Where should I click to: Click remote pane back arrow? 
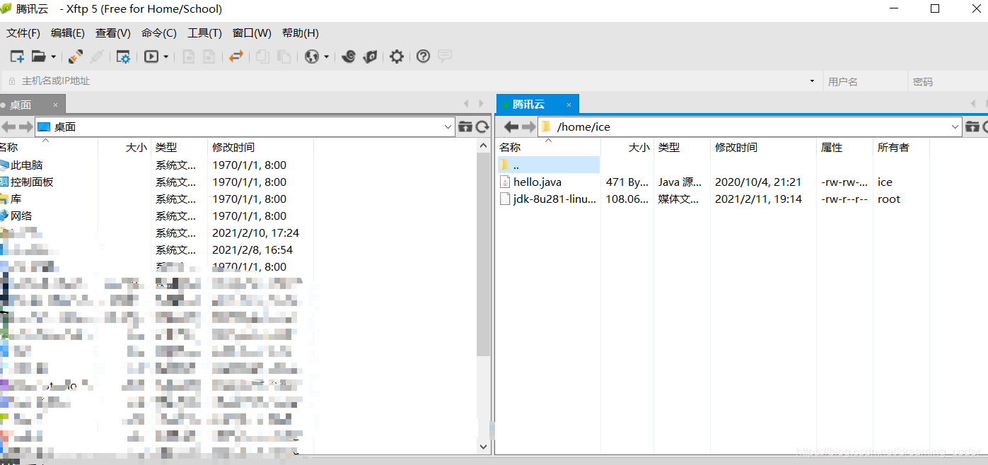(511, 126)
